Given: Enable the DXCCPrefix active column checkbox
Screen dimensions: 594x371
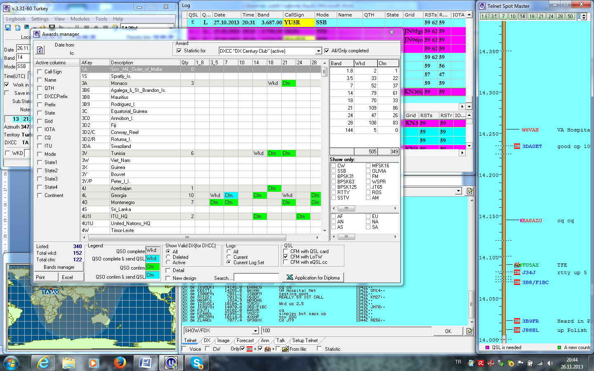Looking at the screenshot, I should coord(40,96).
